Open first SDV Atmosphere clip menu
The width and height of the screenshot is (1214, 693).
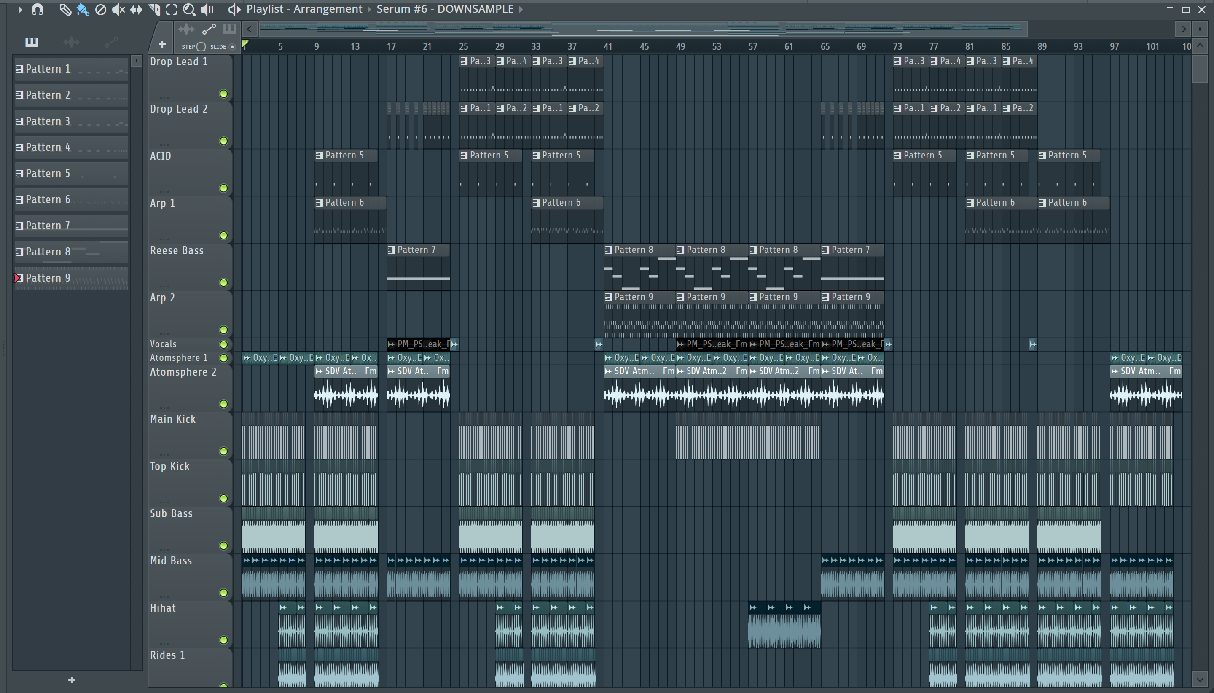[x=320, y=371]
